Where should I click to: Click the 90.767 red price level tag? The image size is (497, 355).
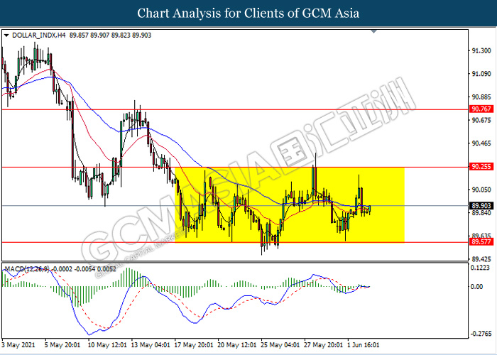pos(481,109)
